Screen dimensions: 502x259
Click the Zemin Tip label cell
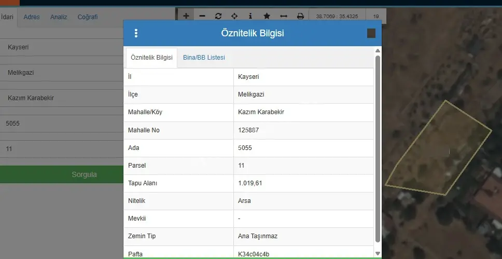point(178,237)
